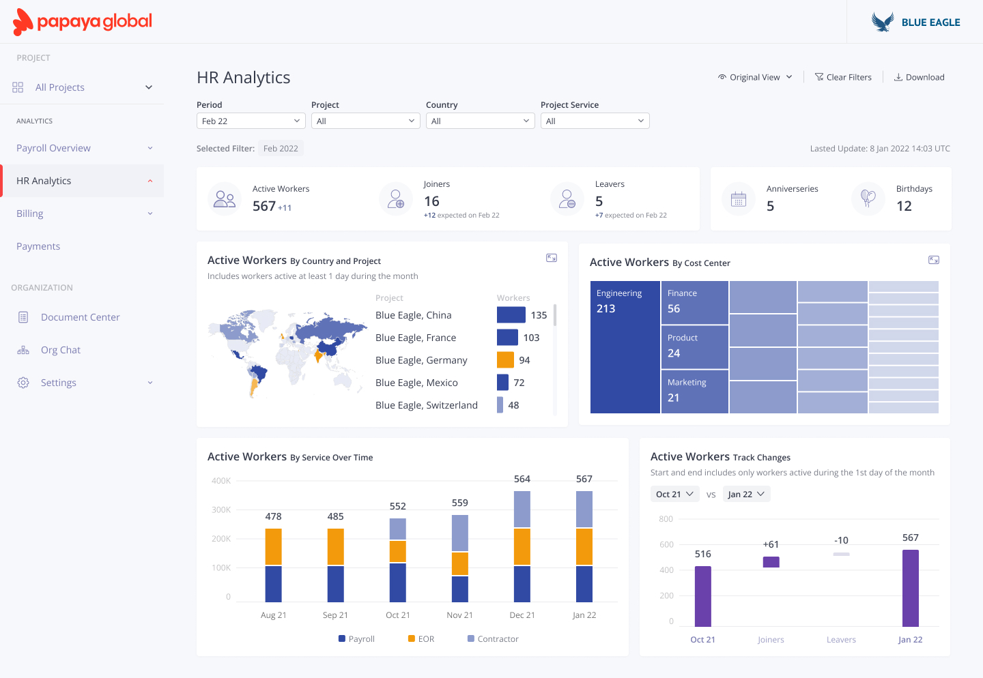983x678 pixels.
Task: Select the orange EOR legend swatch
Action: point(410,638)
